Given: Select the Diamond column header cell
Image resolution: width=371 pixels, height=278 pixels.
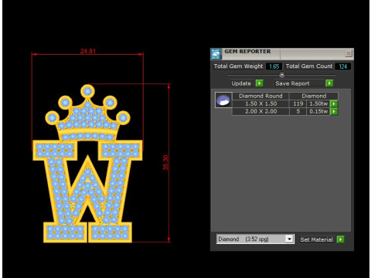Looking at the screenshot, I should pyautogui.click(x=314, y=96).
